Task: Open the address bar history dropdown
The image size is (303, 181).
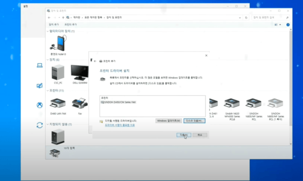Action: [240, 18]
